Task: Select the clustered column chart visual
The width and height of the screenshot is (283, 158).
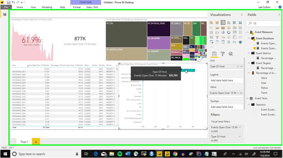Action: click(229, 22)
